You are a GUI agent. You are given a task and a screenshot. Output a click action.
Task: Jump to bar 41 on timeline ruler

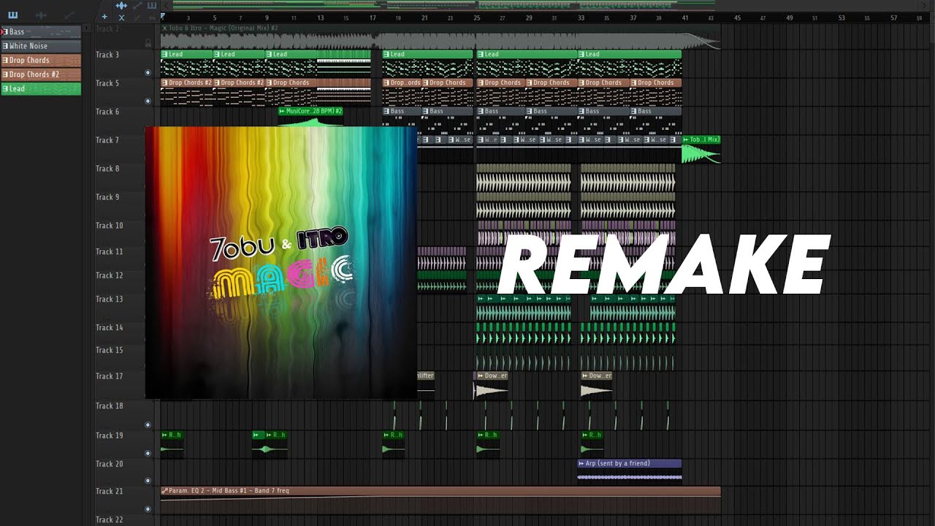tap(685, 18)
